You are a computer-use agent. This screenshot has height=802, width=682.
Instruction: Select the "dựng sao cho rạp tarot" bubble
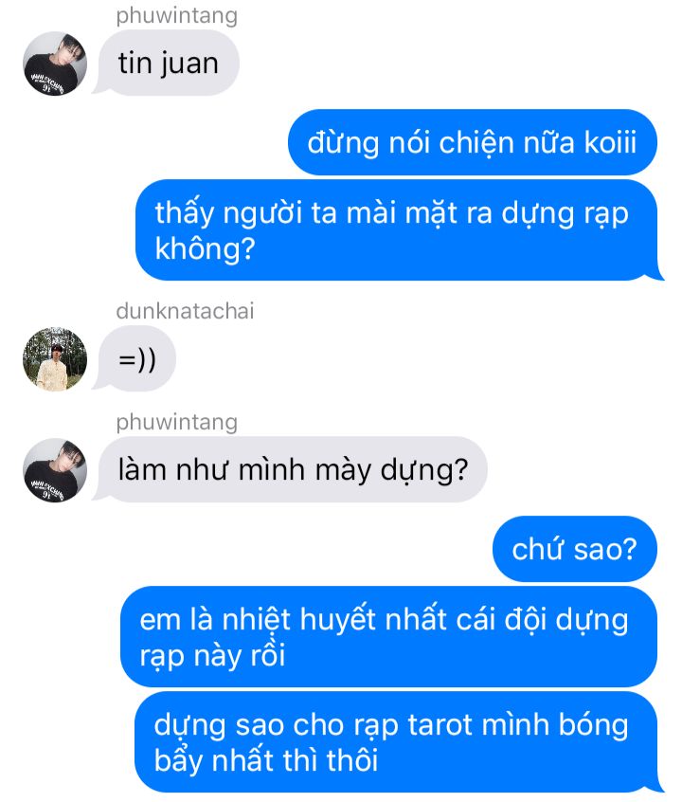[x=399, y=742]
